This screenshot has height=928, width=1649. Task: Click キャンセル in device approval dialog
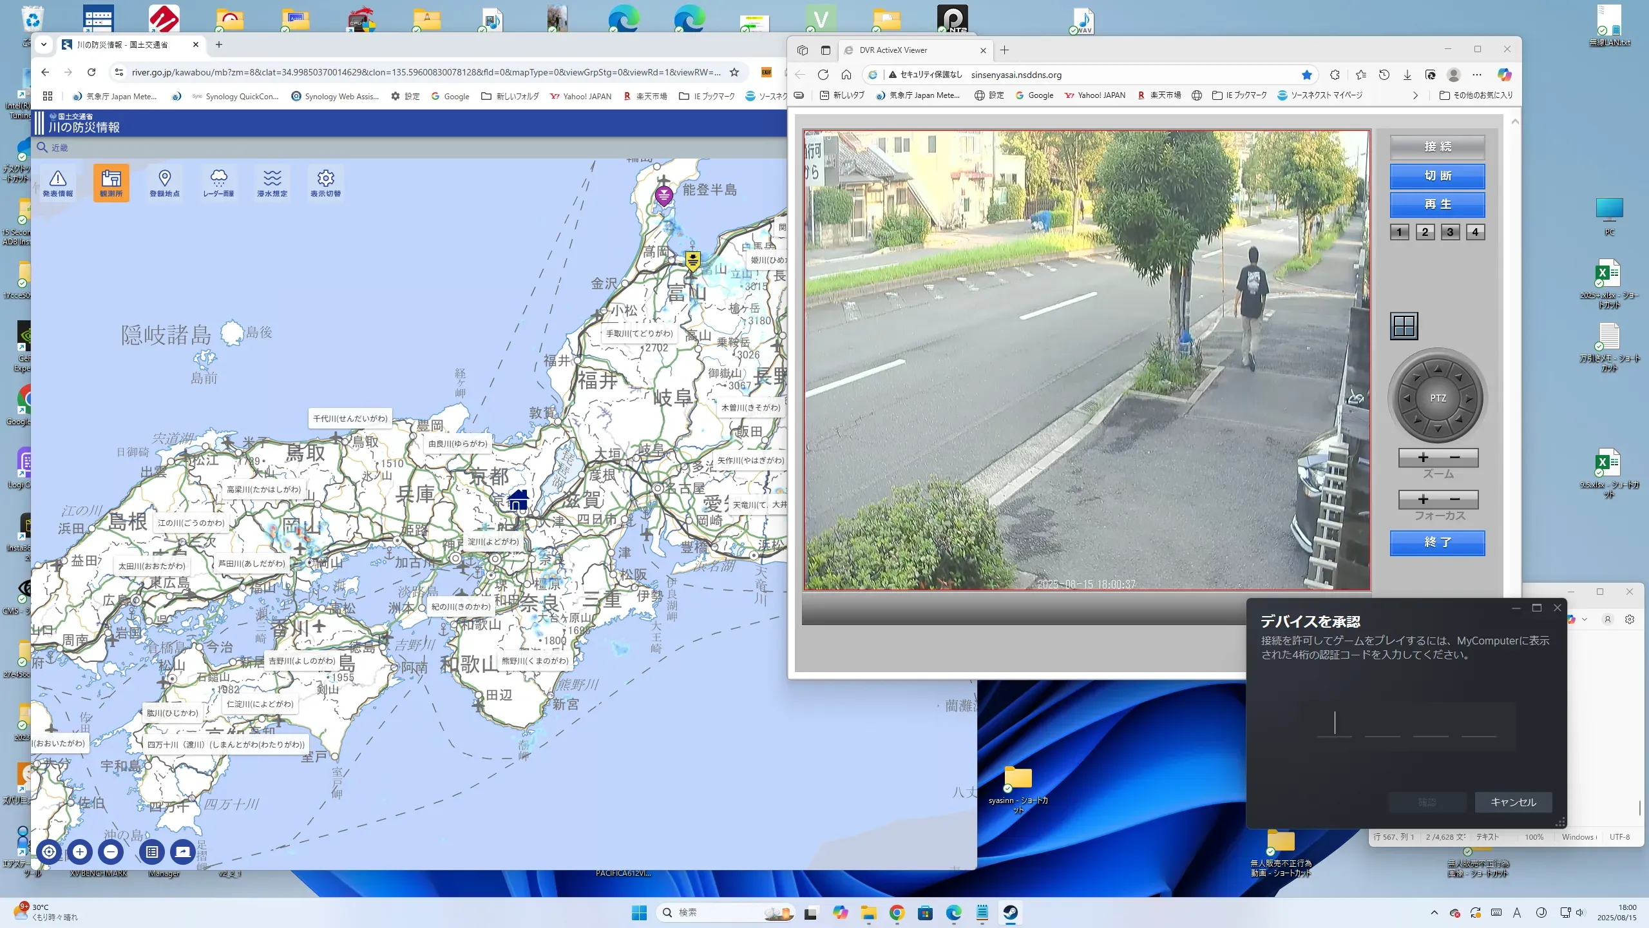coord(1513,802)
